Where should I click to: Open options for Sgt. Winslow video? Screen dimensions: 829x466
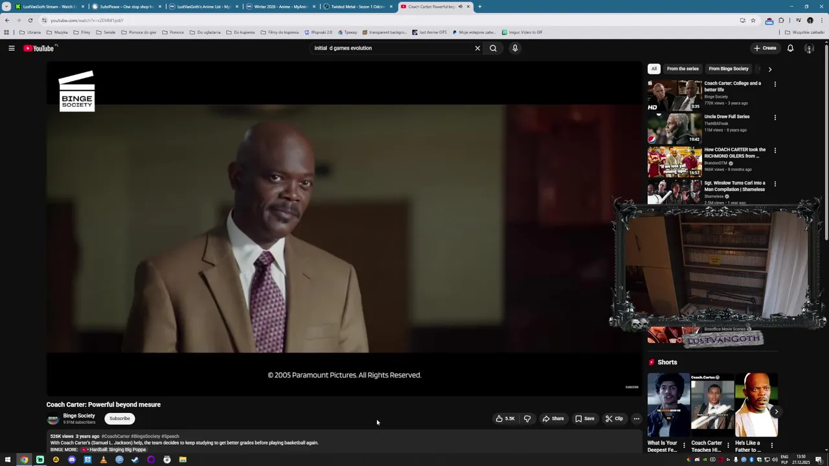(775, 184)
